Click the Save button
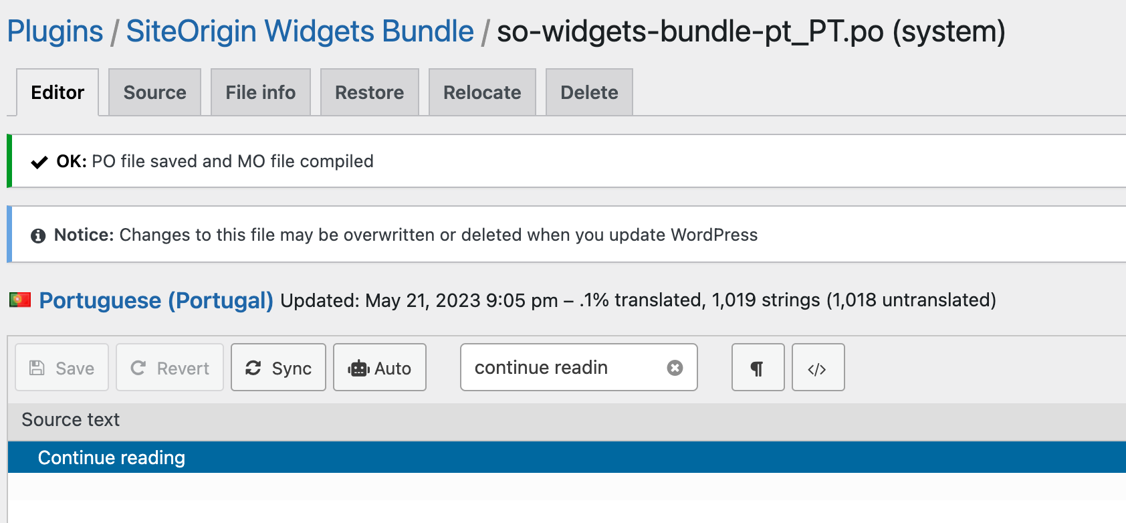Screen dimensions: 1126x523 click(x=62, y=368)
